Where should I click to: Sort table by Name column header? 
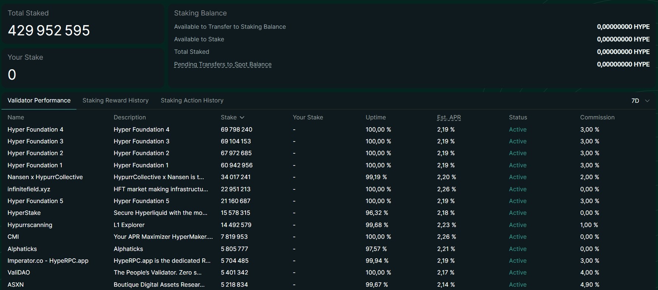click(x=16, y=118)
